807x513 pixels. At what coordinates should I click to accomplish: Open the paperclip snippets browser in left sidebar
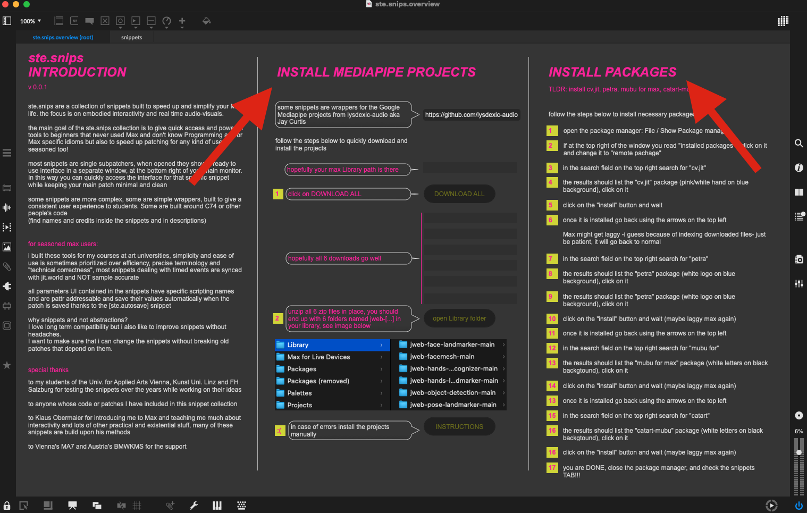(x=7, y=266)
